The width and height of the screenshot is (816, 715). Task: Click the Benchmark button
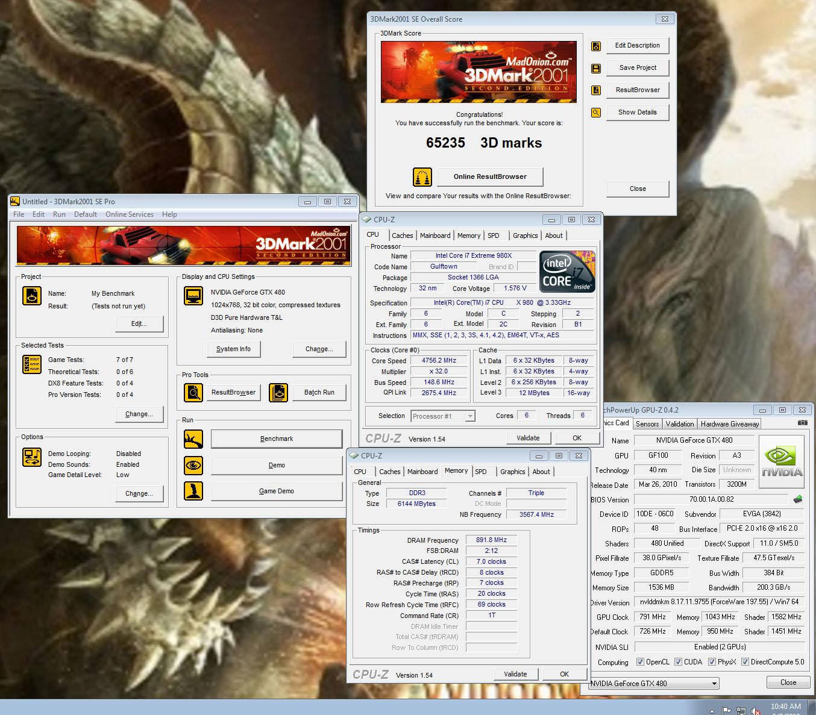[x=277, y=439]
